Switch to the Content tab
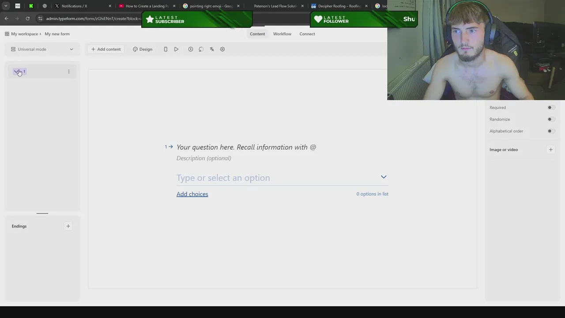The width and height of the screenshot is (565, 318). point(257,34)
